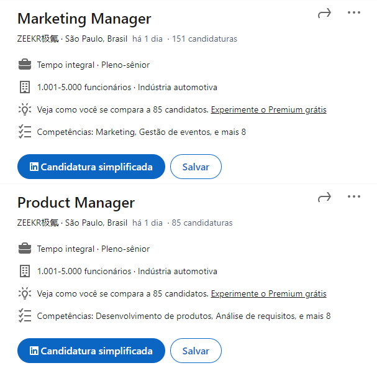Screen dimensions: 377x373
Task: Share the Marketing Manager job posting
Action: pyautogui.click(x=324, y=13)
